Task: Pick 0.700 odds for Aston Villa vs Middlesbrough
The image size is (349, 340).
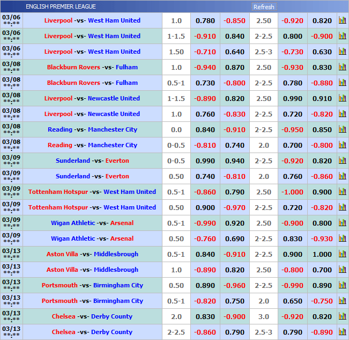Action: click(x=322, y=270)
